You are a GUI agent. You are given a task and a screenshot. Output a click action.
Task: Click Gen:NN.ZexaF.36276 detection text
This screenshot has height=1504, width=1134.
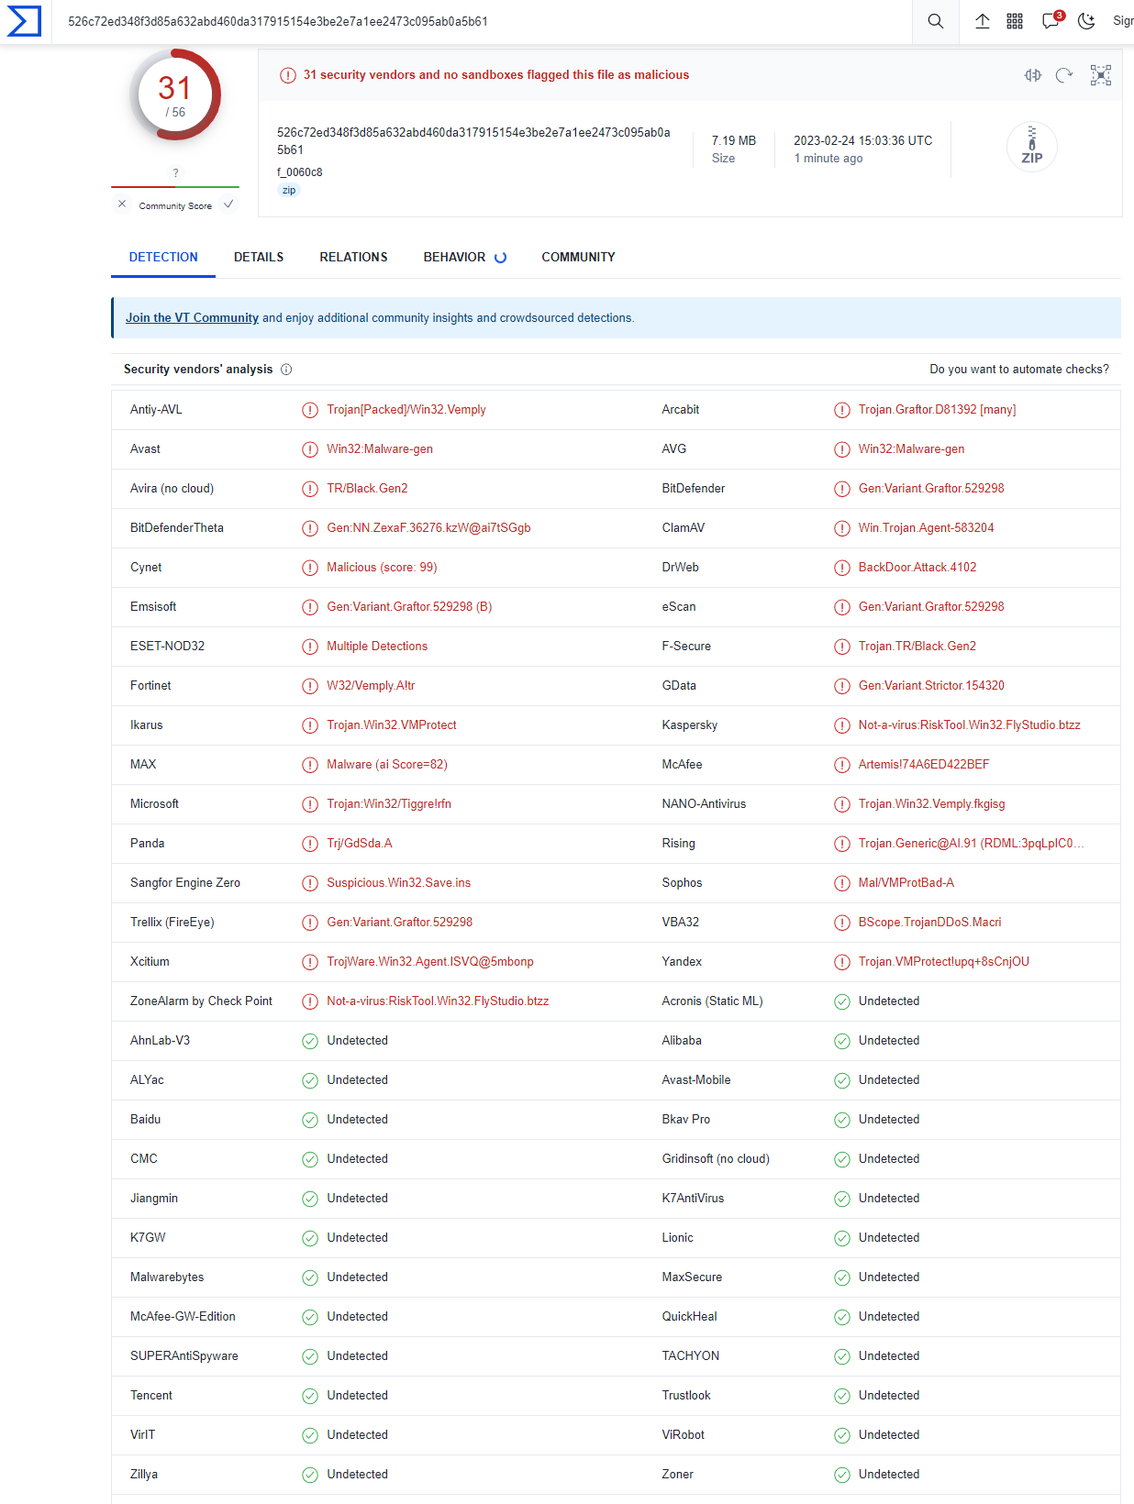pyautogui.click(x=428, y=528)
